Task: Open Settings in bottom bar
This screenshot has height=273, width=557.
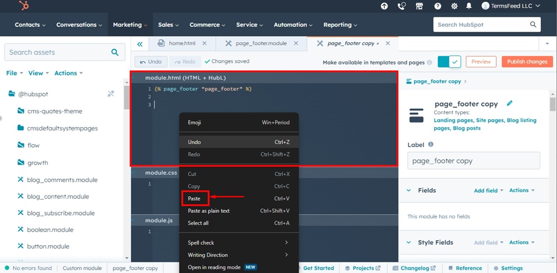Action: (508, 268)
